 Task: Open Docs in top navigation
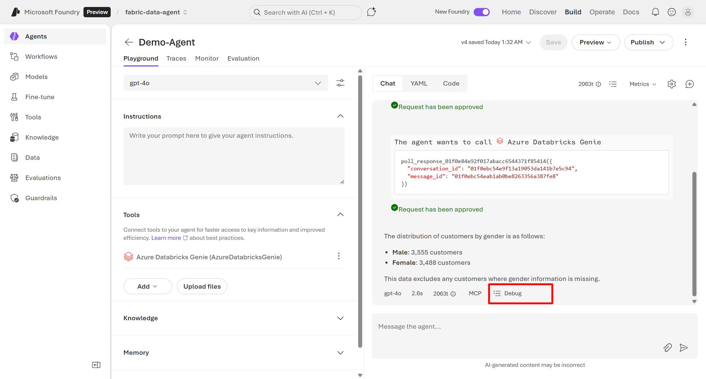[x=631, y=12]
